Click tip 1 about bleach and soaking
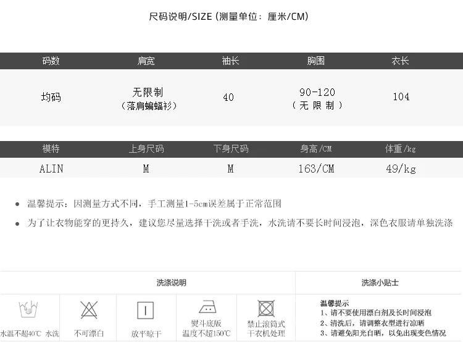This screenshot has height=360, width=463. pyautogui.click(x=375, y=312)
